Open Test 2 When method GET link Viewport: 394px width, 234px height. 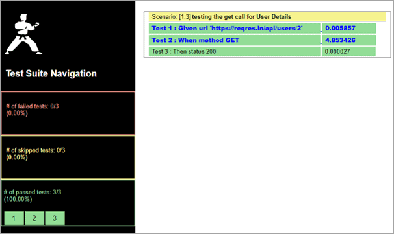195,40
